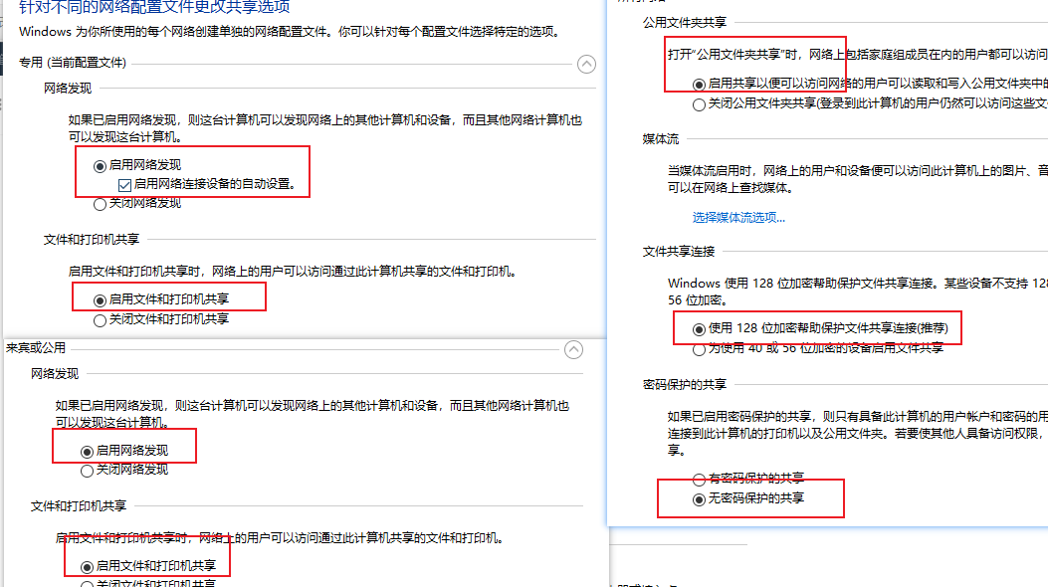Select 为使用 40 或 56 位加密的设备启用文件共享
1048x587 pixels.
tap(699, 349)
